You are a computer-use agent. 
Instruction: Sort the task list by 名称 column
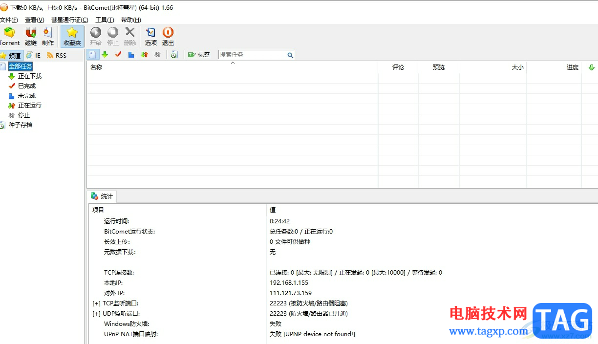coord(233,67)
